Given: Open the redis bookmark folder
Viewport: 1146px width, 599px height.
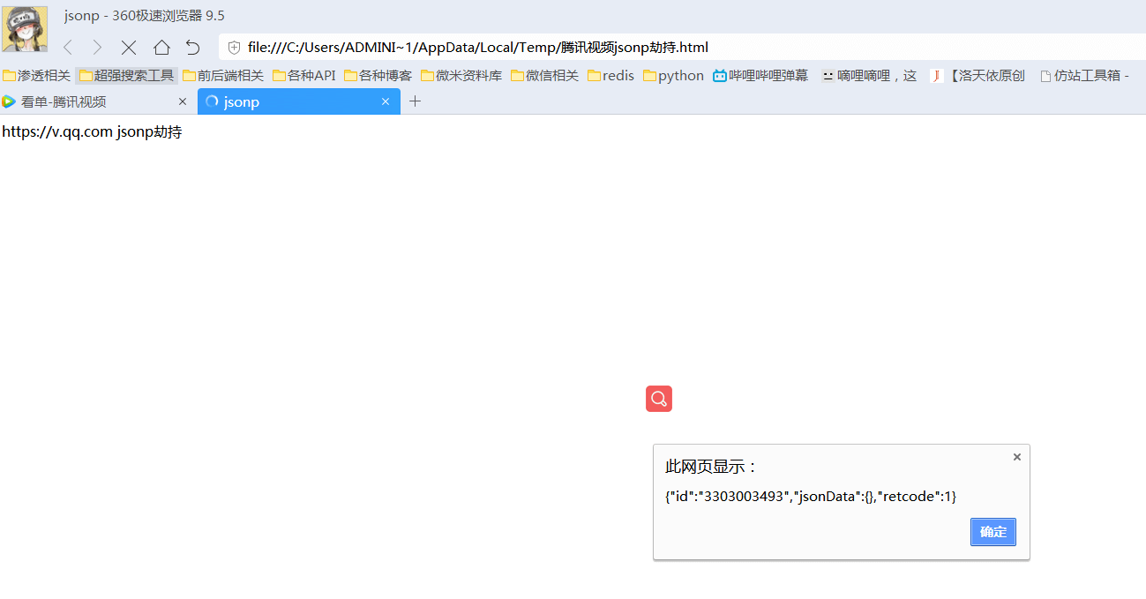Looking at the screenshot, I should click(x=610, y=76).
